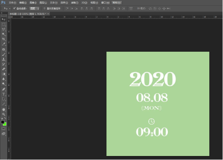223x160 pixels.
Task: Select the Pen tool
Action: pos(4,89)
